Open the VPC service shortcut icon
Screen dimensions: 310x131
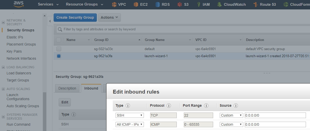click(x=114, y=5)
